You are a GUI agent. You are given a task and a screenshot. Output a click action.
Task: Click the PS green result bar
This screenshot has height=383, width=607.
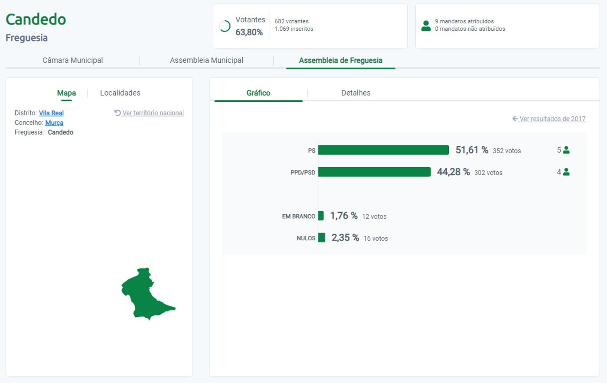[383, 150]
